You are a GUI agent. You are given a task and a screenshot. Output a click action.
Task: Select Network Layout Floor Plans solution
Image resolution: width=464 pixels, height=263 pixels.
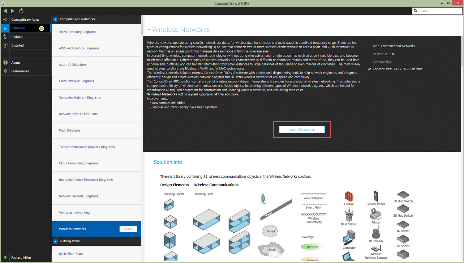click(x=96, y=114)
